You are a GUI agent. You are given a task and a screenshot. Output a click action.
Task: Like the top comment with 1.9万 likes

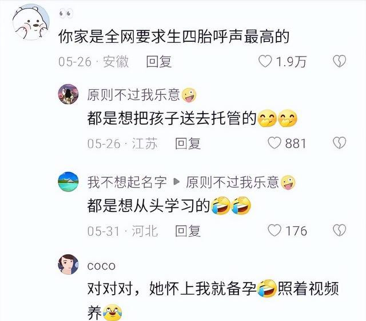[x=265, y=61]
